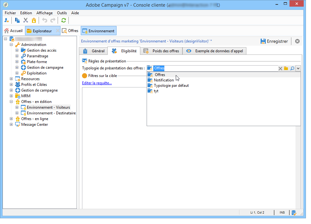The height and width of the screenshot is (224, 311).
Task: Click the green Refresh icon
Action: click(x=63, y=20)
